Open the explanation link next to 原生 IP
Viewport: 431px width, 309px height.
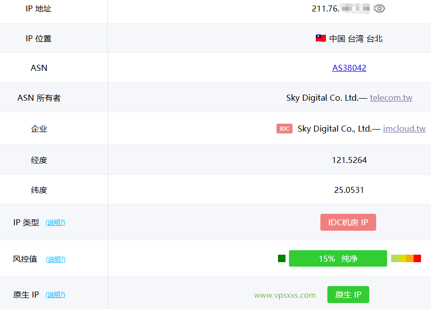(x=55, y=295)
